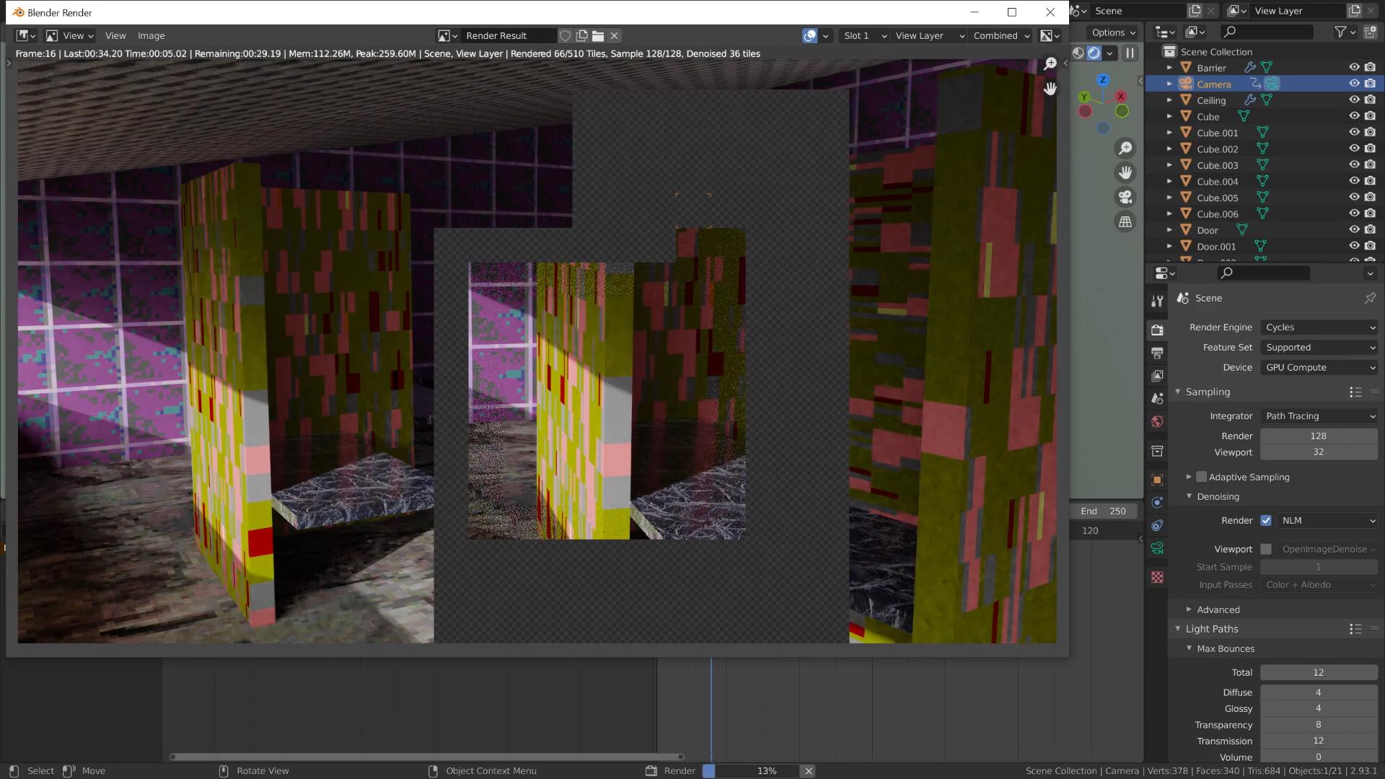Select Cube.003 in the outliner

pos(1217,165)
